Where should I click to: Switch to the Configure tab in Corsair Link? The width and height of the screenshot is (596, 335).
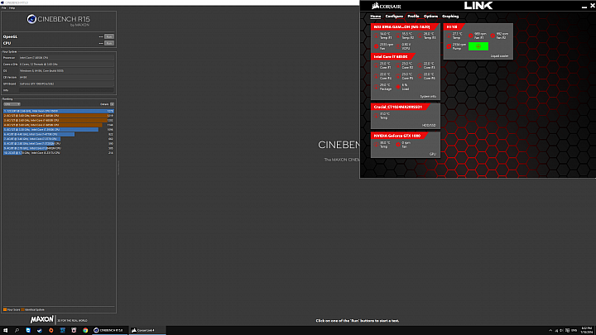pyautogui.click(x=394, y=17)
